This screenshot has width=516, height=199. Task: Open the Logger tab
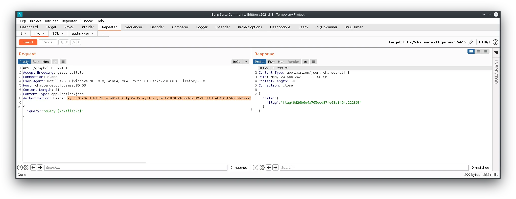[x=202, y=27]
